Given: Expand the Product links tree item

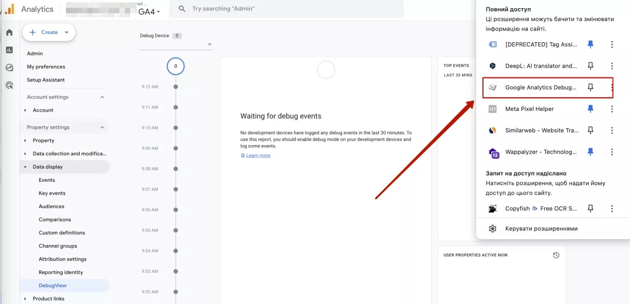Looking at the screenshot, I should pyautogui.click(x=25, y=299).
